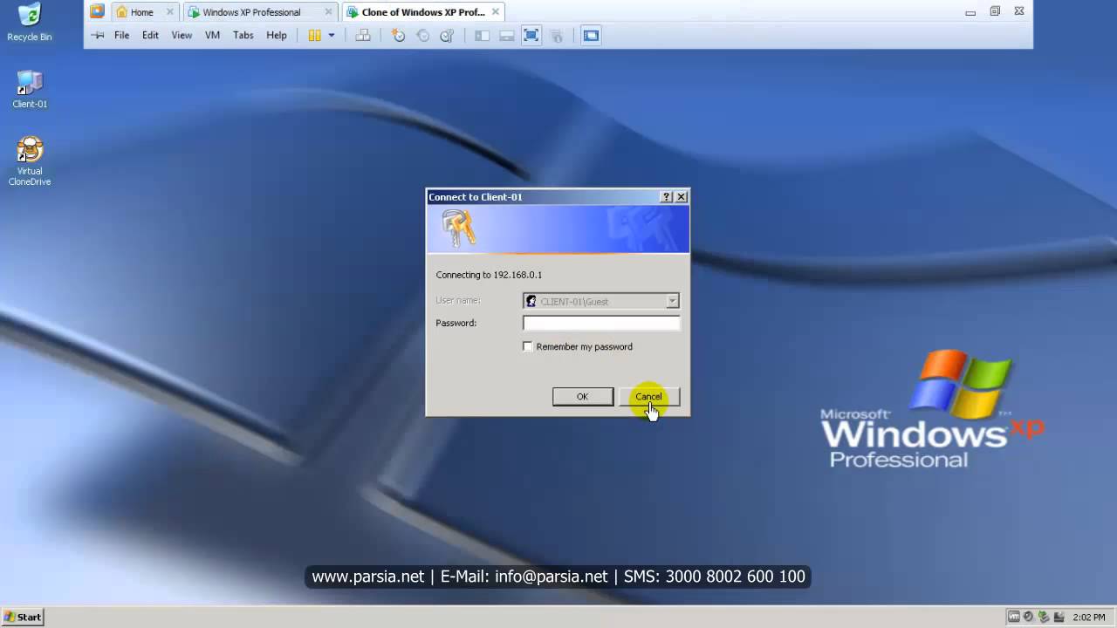The height and width of the screenshot is (628, 1117).
Task: Open the Windows XP Start menu
Action: [x=22, y=617]
